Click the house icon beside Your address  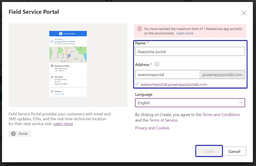pyautogui.click(x=52, y=77)
